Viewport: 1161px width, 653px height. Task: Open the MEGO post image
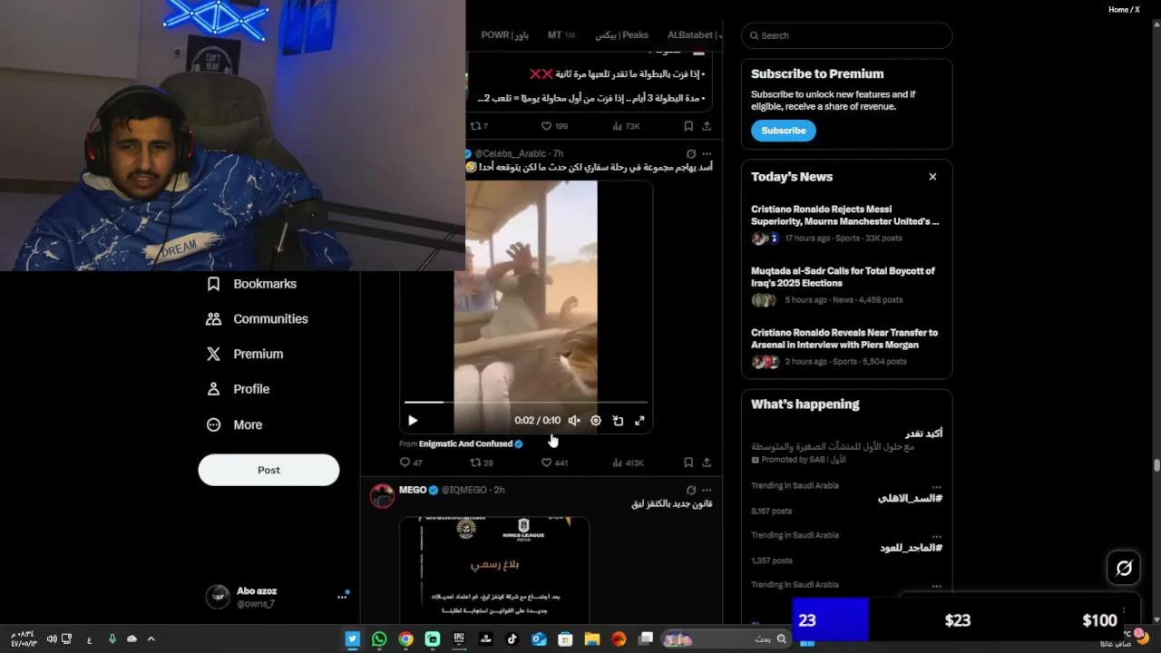[494, 570]
